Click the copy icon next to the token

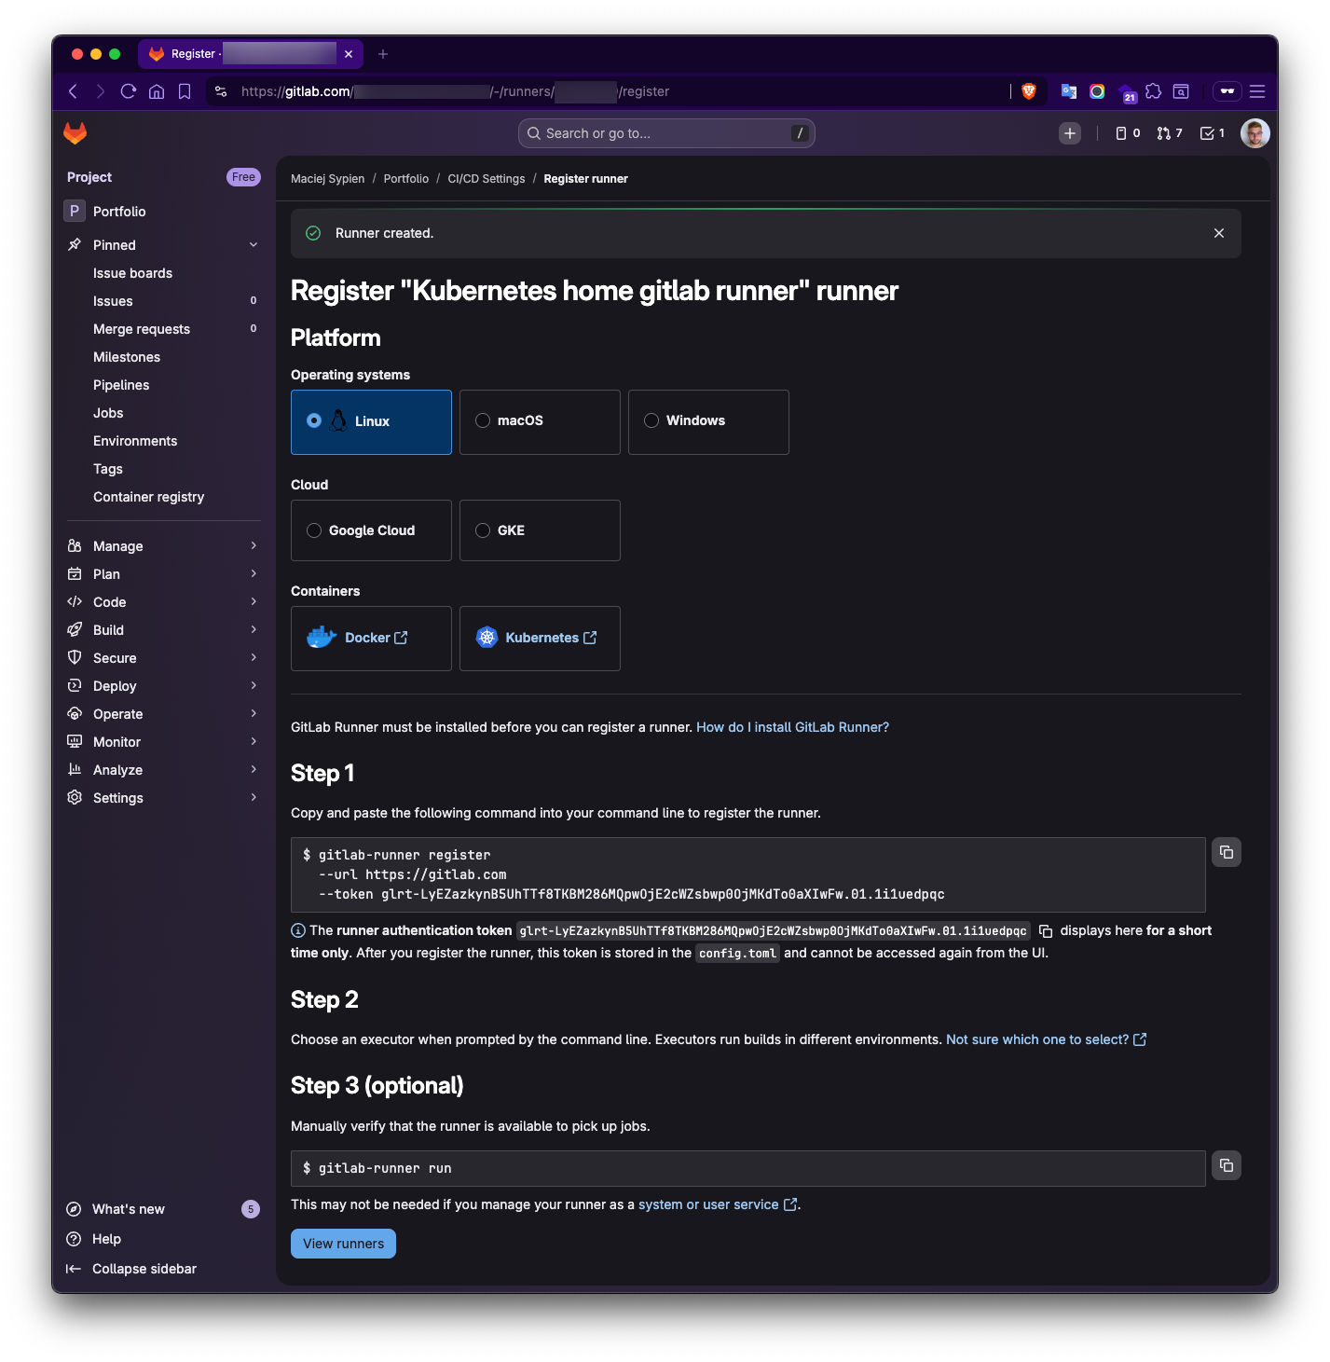[x=1045, y=930]
